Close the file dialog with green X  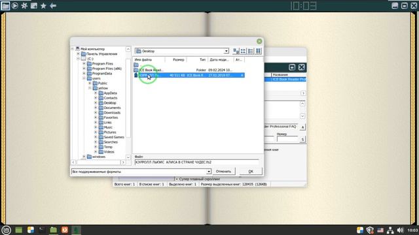tap(259, 41)
